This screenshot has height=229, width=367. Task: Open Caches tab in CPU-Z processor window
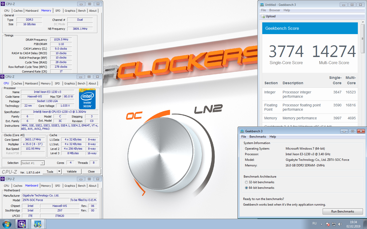[18, 83]
